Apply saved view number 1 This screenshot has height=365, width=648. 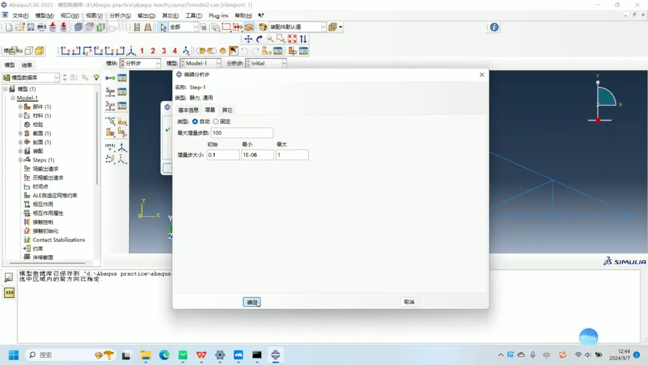(x=142, y=51)
